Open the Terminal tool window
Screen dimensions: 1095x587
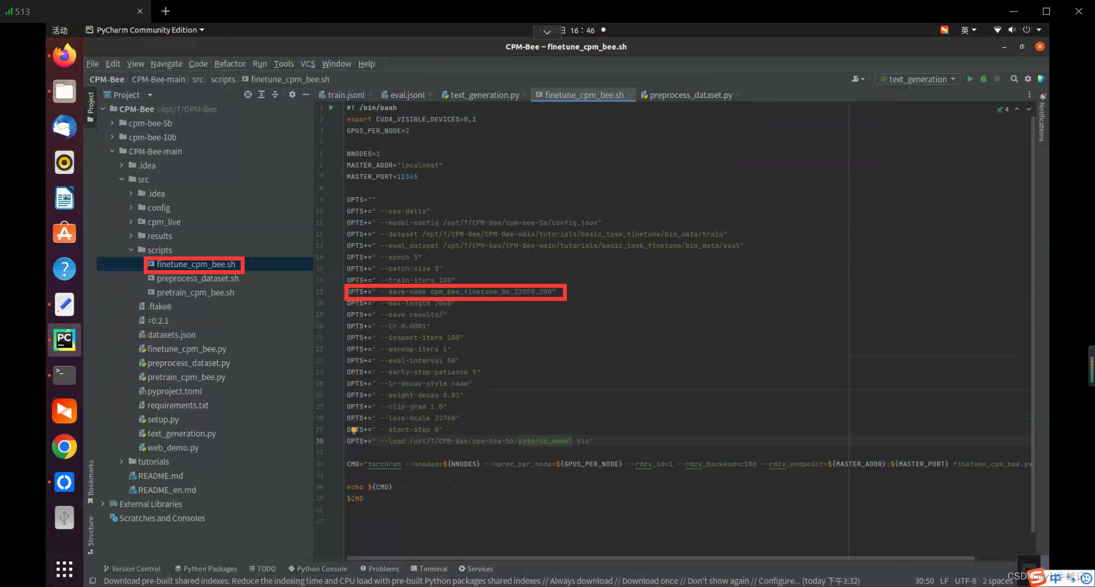(x=429, y=569)
